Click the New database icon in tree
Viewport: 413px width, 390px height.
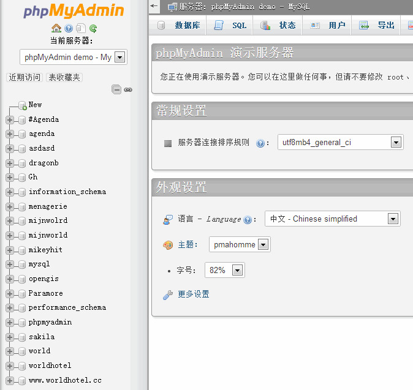(x=23, y=105)
